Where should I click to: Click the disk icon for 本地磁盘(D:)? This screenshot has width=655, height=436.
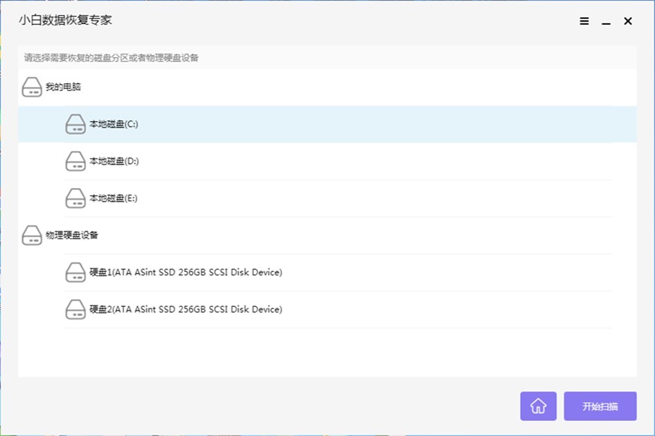[75, 161]
